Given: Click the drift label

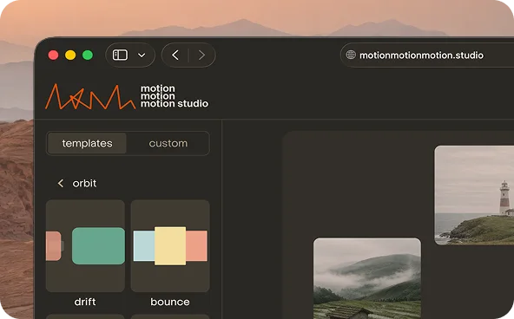Looking at the screenshot, I should tap(85, 302).
